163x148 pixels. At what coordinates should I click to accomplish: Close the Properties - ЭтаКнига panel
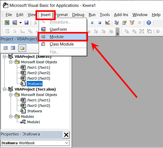click(x=66, y=135)
